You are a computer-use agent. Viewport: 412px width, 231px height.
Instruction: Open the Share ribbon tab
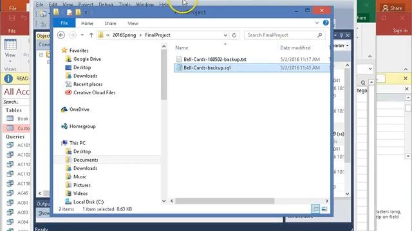click(x=110, y=23)
